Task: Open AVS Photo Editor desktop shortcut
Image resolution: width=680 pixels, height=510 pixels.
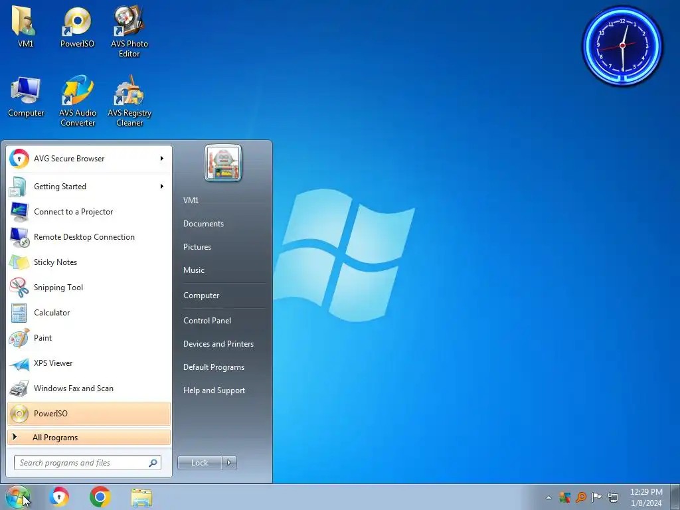Action: tap(129, 31)
